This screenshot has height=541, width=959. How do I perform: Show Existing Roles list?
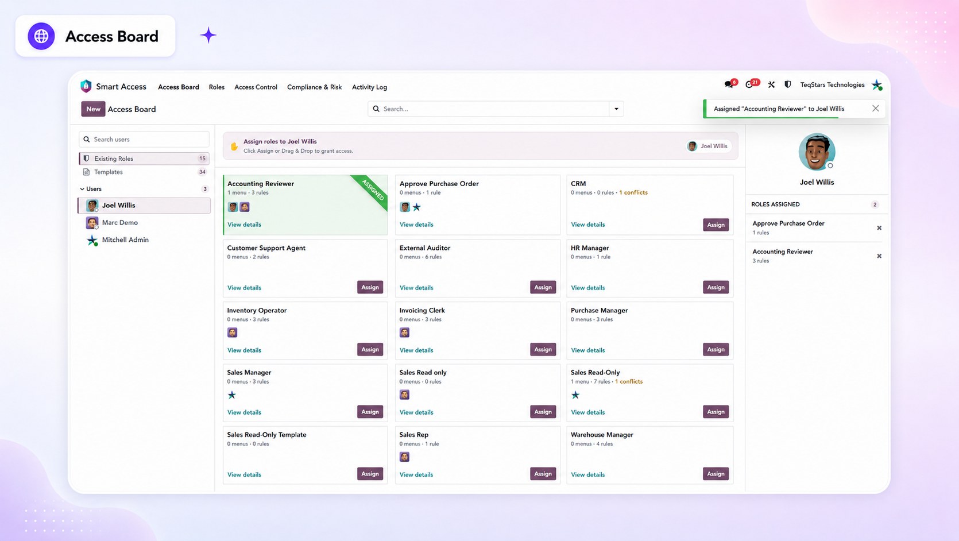coord(144,159)
